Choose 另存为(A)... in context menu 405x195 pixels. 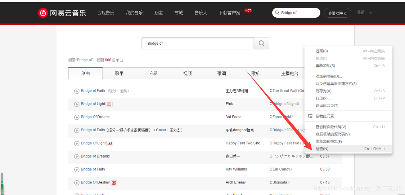348,91
